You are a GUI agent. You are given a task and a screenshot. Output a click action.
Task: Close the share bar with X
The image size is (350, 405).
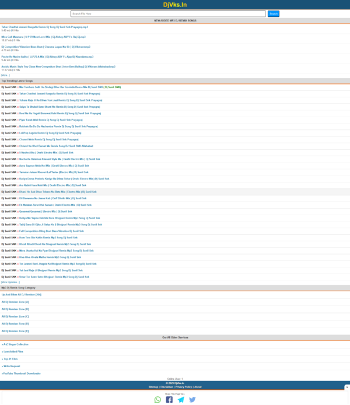pos(347,387)
